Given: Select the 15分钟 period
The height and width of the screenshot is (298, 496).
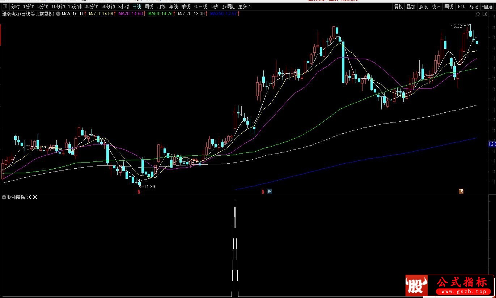Looking at the screenshot, I should [75, 7].
